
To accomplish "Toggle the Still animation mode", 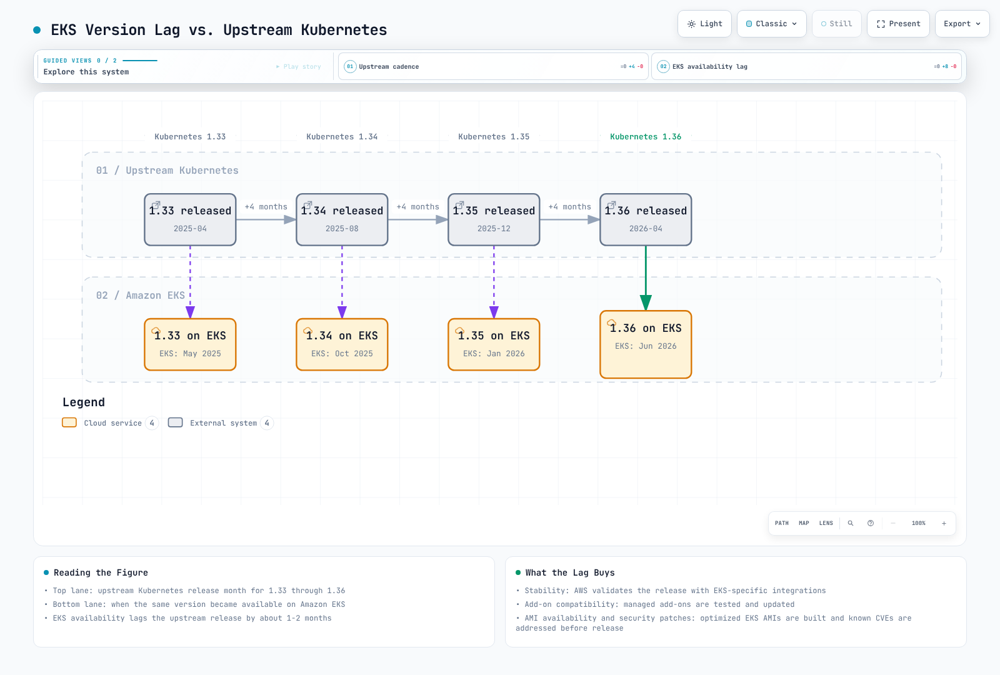I will (x=837, y=24).
